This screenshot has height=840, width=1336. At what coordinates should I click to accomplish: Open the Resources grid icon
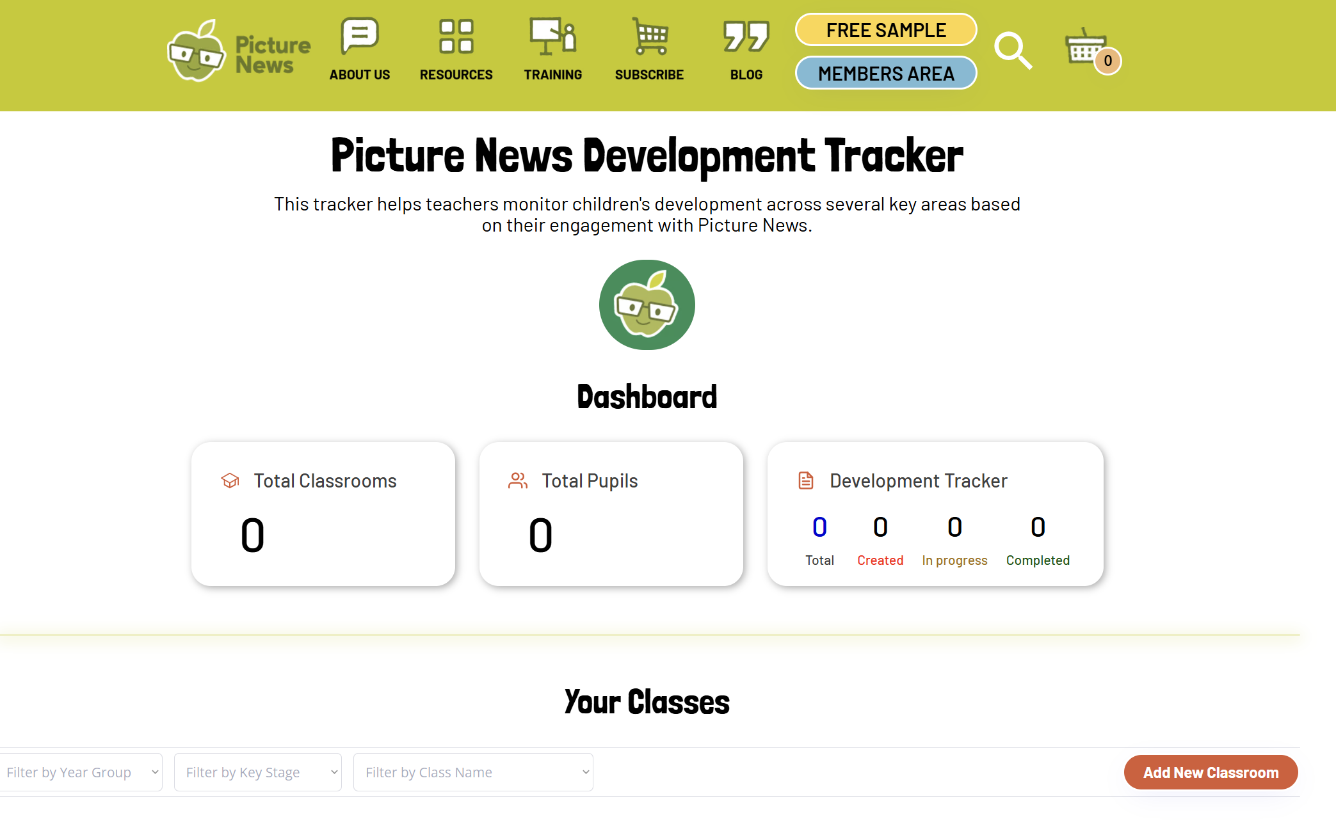pos(456,36)
